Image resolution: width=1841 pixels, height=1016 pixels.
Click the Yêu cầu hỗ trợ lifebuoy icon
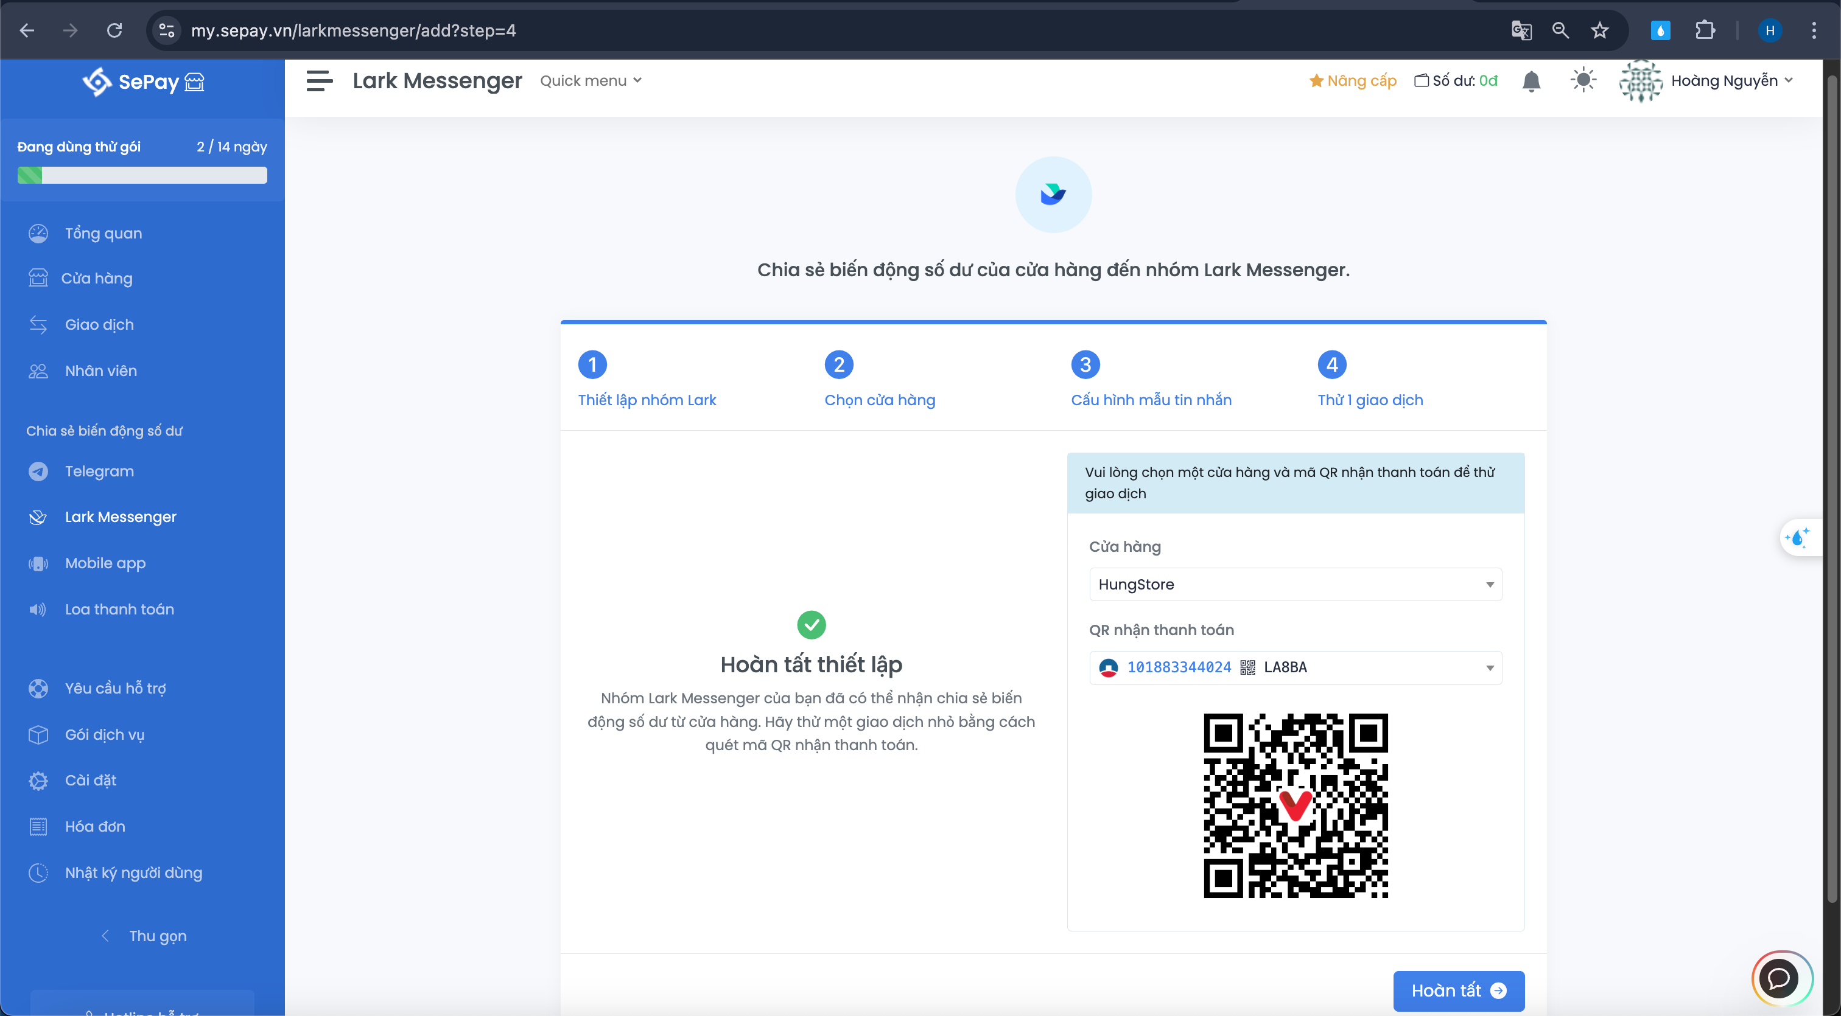38,688
